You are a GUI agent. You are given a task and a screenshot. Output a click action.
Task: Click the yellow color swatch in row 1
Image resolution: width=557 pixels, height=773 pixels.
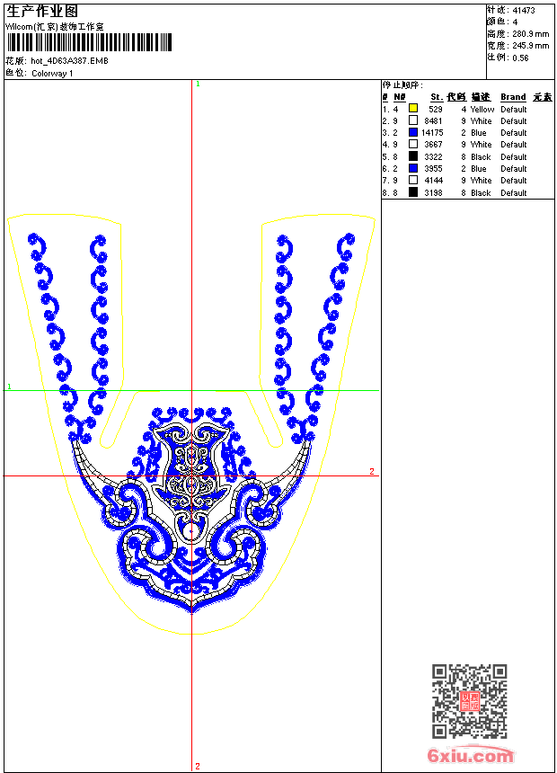point(413,109)
